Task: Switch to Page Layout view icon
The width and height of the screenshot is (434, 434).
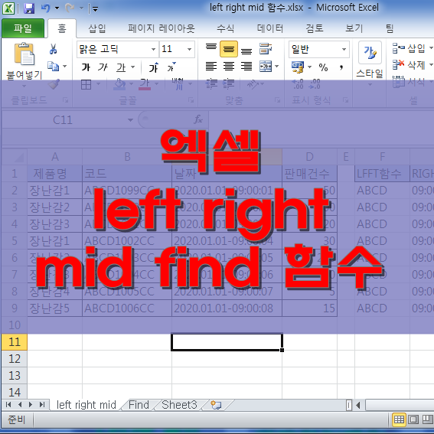Action: (413, 420)
